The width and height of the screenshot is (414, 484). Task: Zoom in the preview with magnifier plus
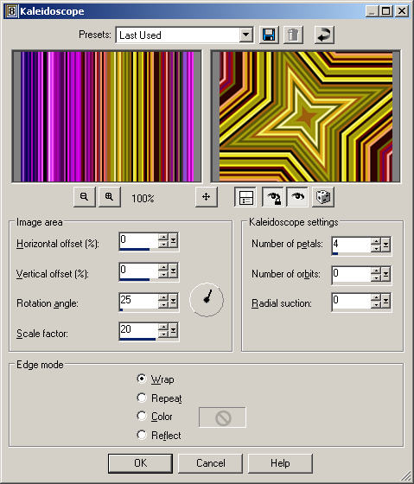click(x=109, y=197)
